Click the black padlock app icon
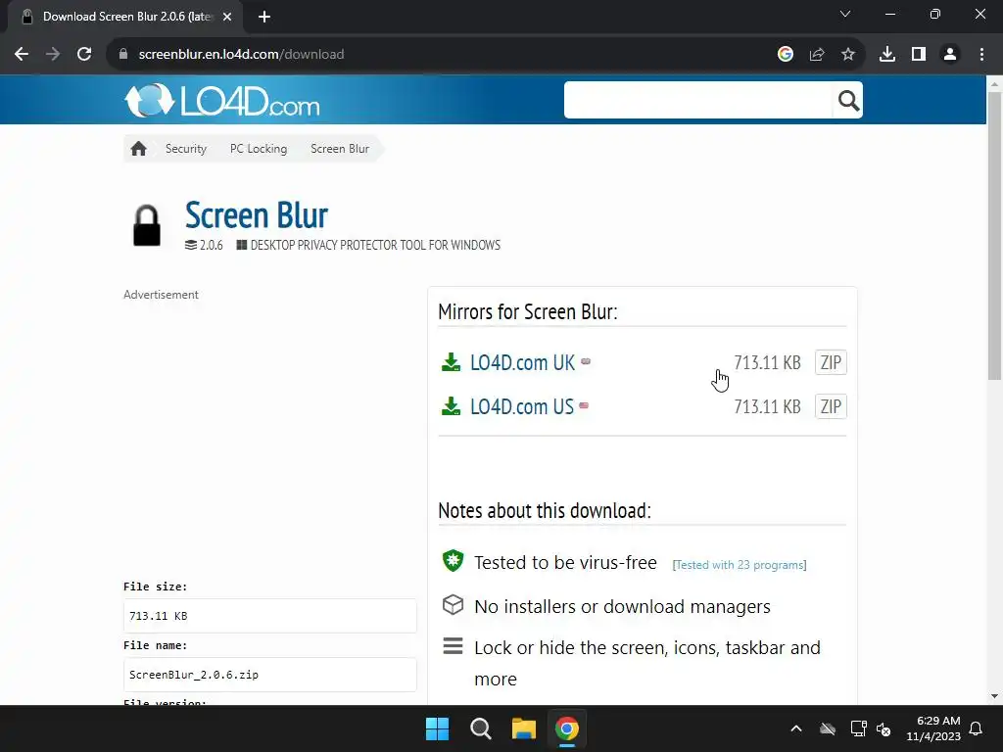The image size is (1003, 752). 147,225
